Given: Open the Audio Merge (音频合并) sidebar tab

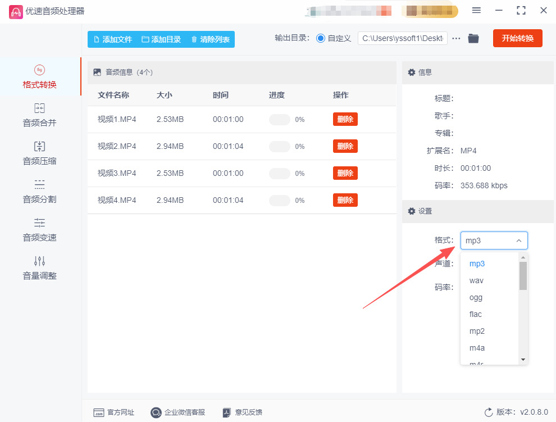Looking at the screenshot, I should [40, 115].
